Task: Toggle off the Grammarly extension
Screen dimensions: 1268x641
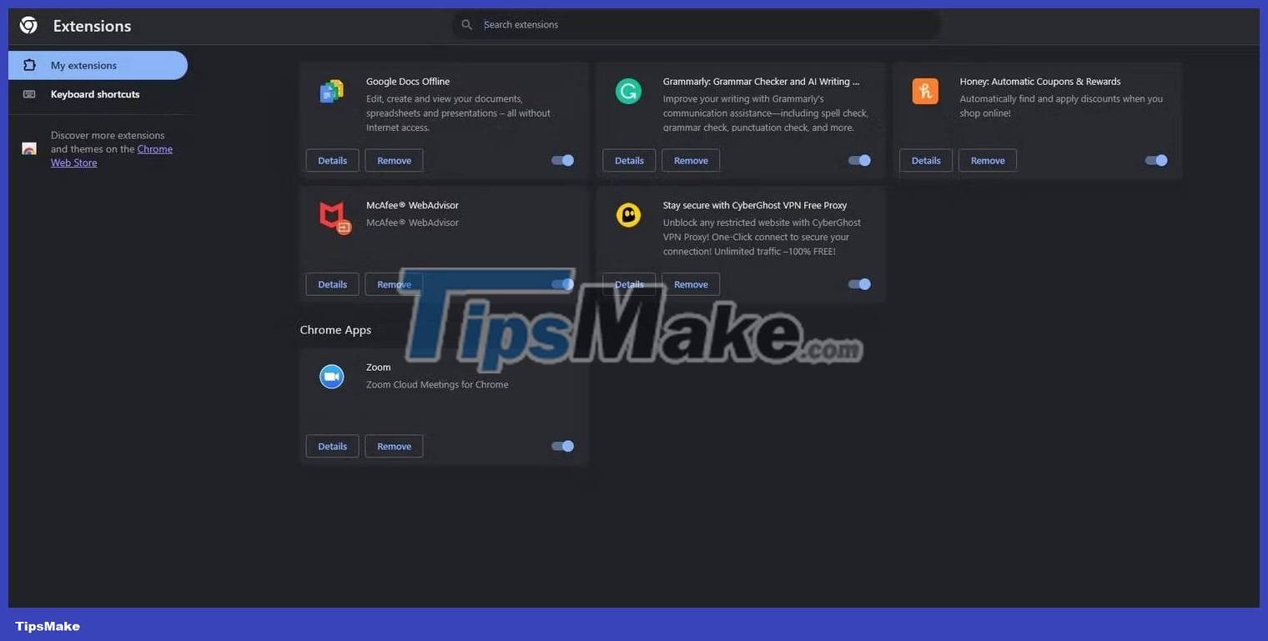Action: click(x=858, y=160)
